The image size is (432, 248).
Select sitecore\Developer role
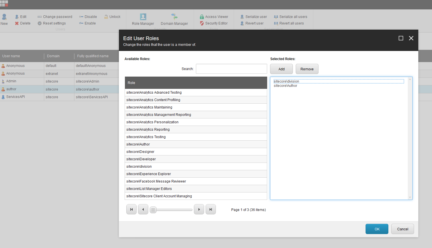[x=196, y=159]
